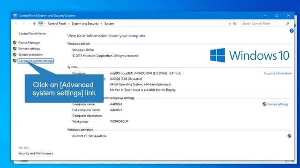Click Advanced system settings link

click(x=36, y=61)
